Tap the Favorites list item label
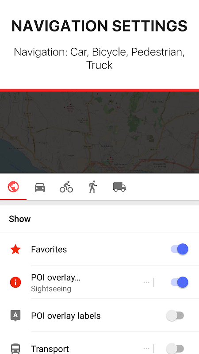The height and width of the screenshot is (354, 199). [49, 249]
